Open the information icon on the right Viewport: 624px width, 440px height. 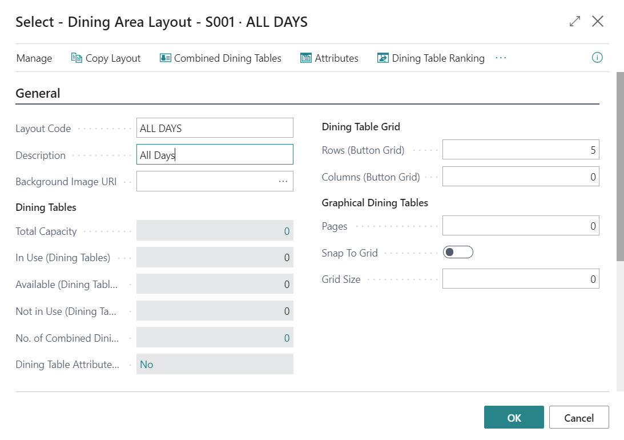597,58
